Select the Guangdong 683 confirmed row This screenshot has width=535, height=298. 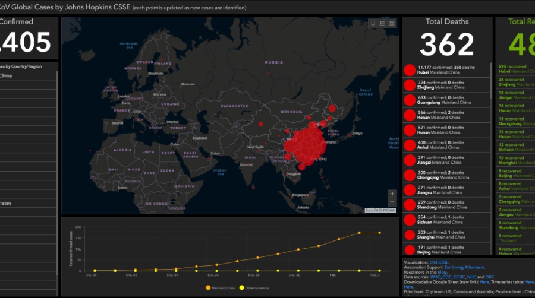click(x=446, y=100)
